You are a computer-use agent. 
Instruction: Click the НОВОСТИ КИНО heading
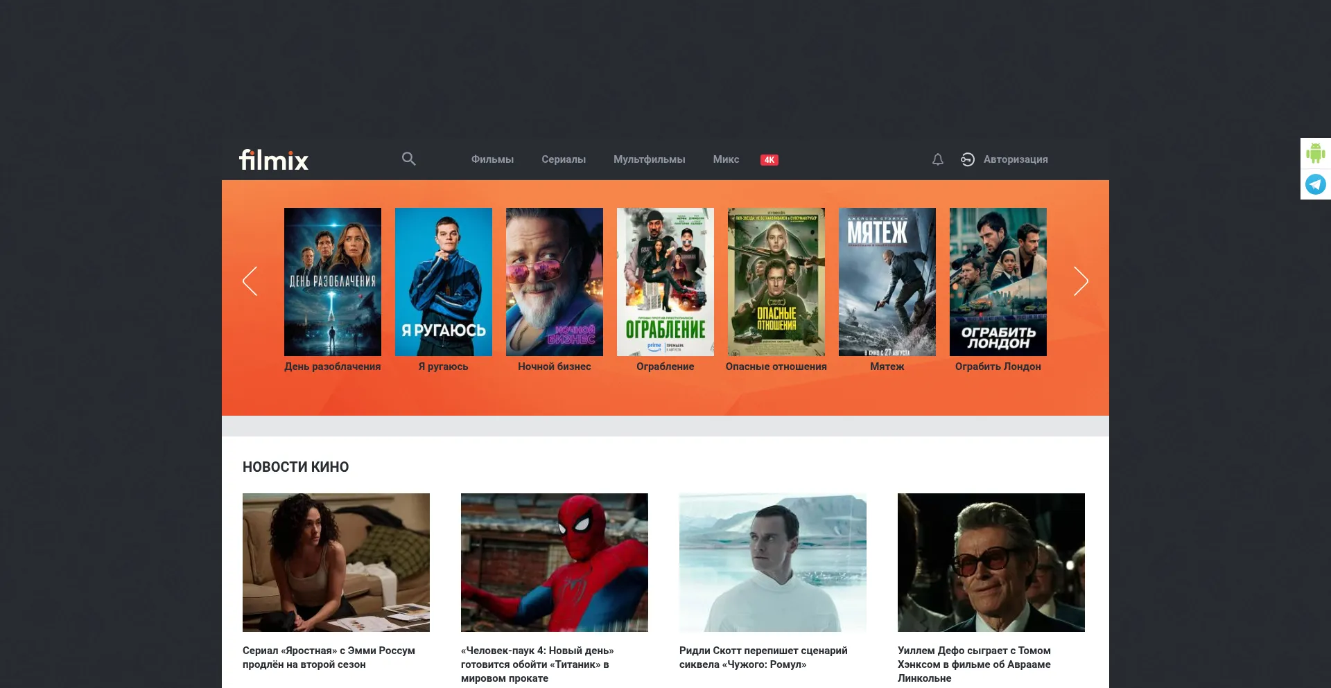296,467
